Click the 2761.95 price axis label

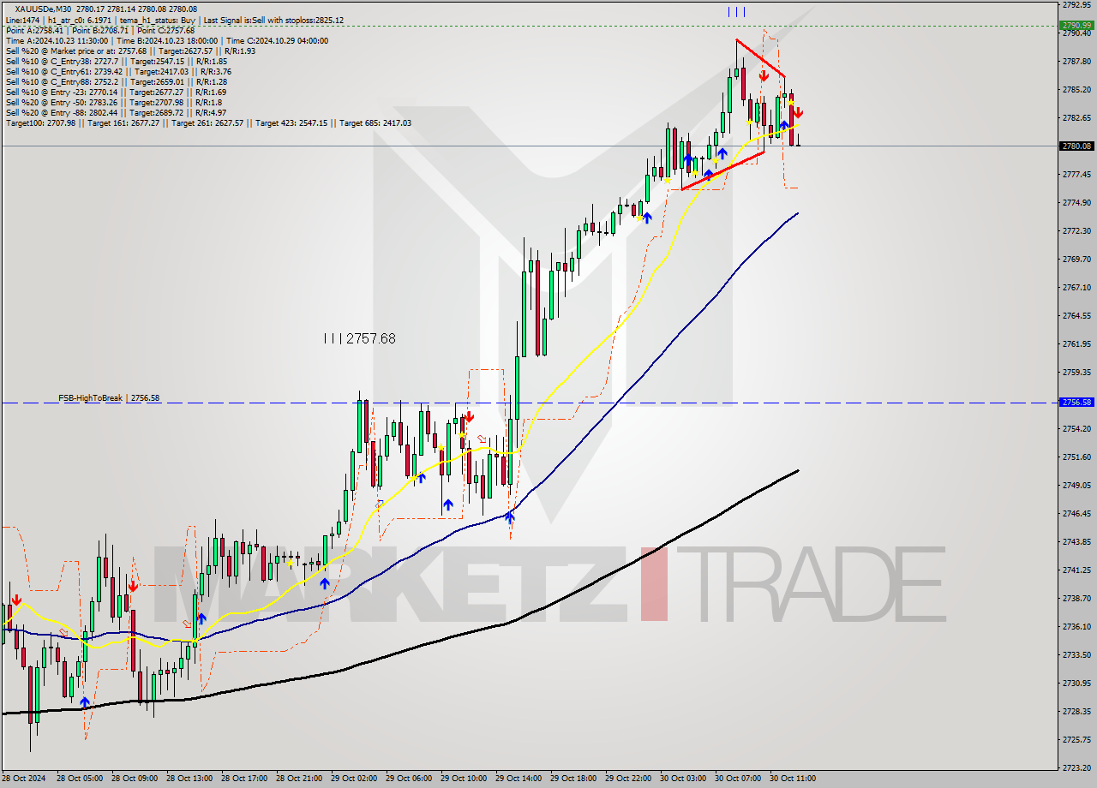[x=1076, y=344]
